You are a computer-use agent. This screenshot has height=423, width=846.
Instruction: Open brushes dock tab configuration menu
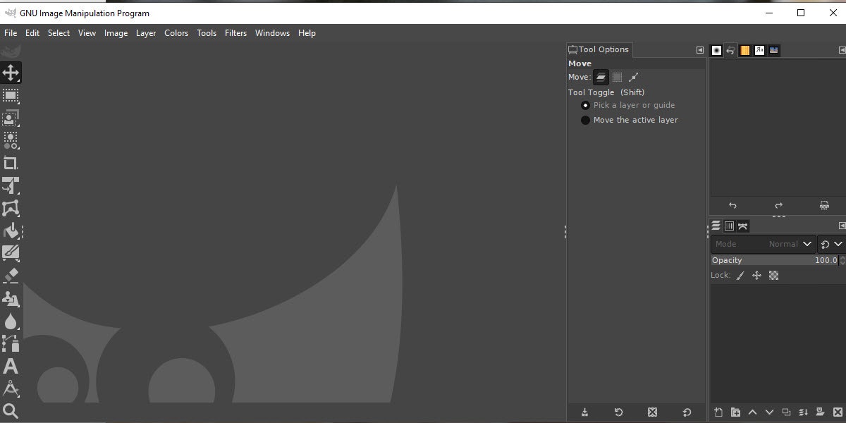tap(842, 50)
